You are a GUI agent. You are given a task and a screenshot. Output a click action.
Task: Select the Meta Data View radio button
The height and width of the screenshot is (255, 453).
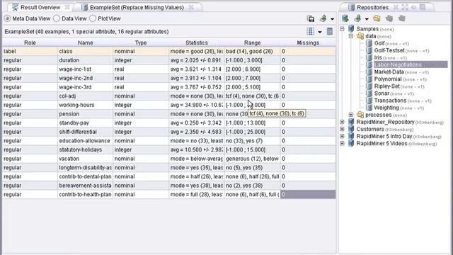point(7,18)
